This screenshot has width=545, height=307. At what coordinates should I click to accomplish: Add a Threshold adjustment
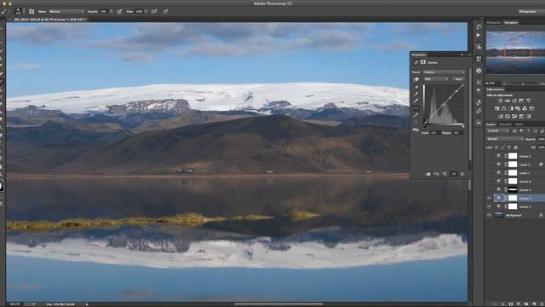(514, 116)
